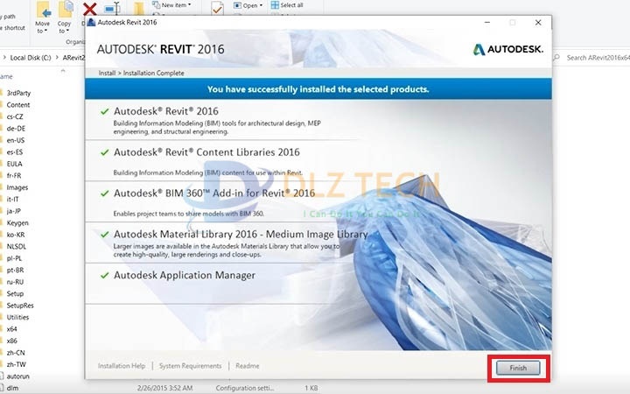Select the Utilities folder

(x=17, y=317)
